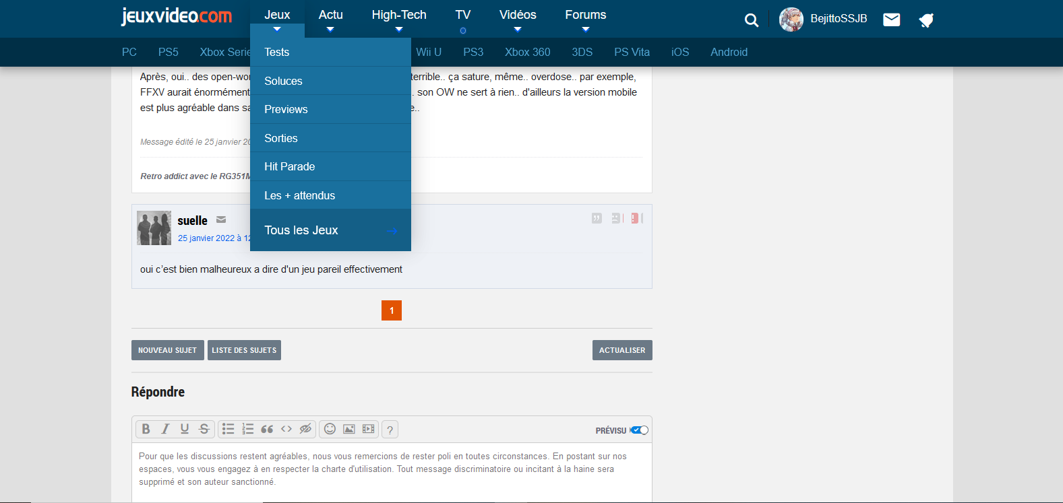Insert a quote block

pyautogui.click(x=267, y=429)
